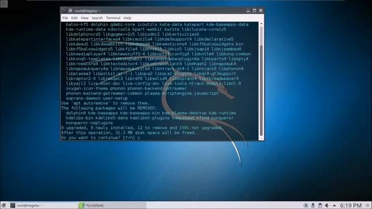Click the terminal scrollbar up arrow

click(261, 24)
